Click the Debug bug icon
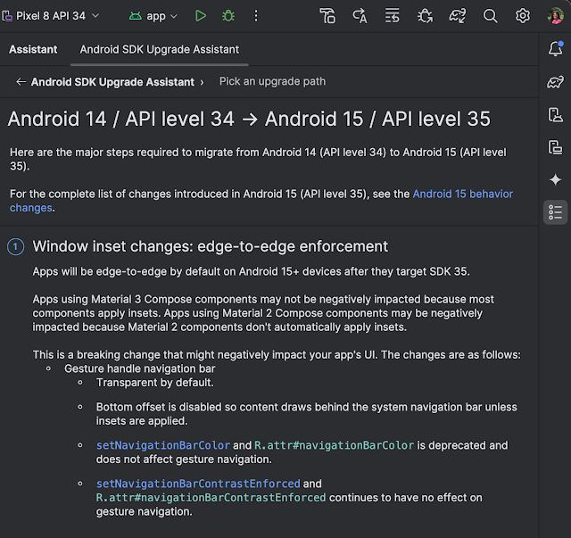 (228, 16)
